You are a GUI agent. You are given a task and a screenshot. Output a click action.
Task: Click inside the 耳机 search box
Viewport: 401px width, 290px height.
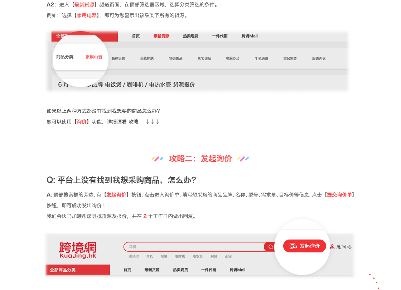click(x=193, y=247)
